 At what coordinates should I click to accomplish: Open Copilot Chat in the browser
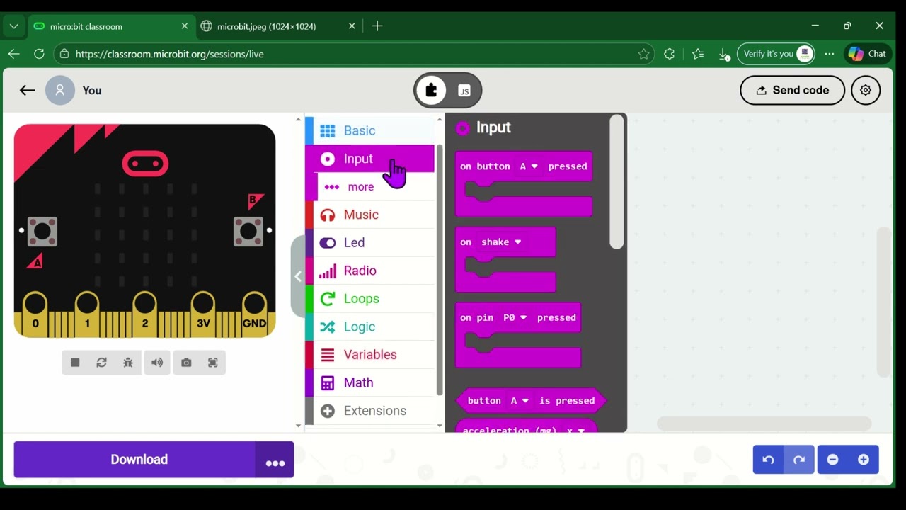pyautogui.click(x=868, y=54)
